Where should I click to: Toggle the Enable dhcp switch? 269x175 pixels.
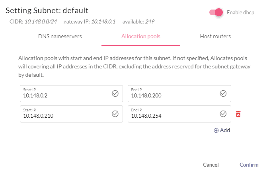click(216, 12)
